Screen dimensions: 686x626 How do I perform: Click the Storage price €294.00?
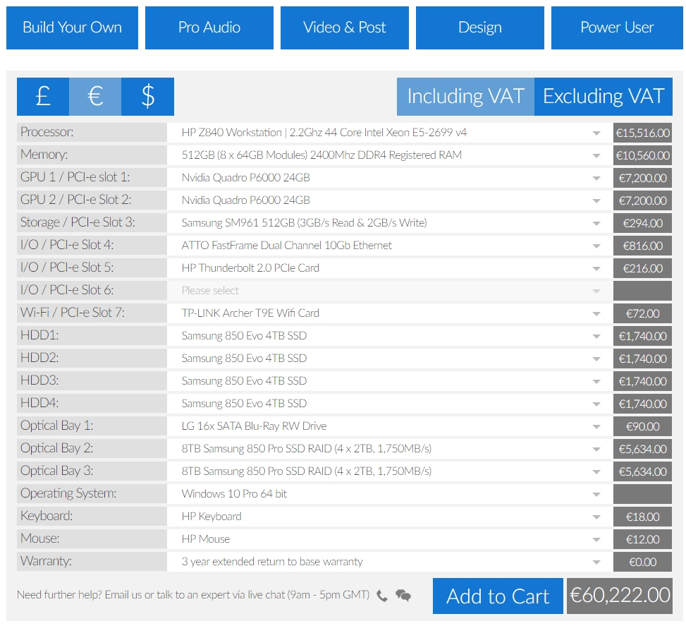(642, 223)
